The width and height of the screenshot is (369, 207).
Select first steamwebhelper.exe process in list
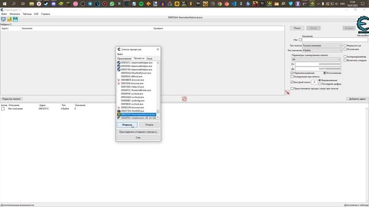coord(137,63)
